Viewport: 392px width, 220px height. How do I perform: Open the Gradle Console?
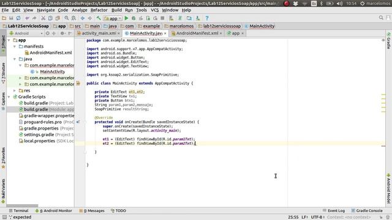coord(367,211)
